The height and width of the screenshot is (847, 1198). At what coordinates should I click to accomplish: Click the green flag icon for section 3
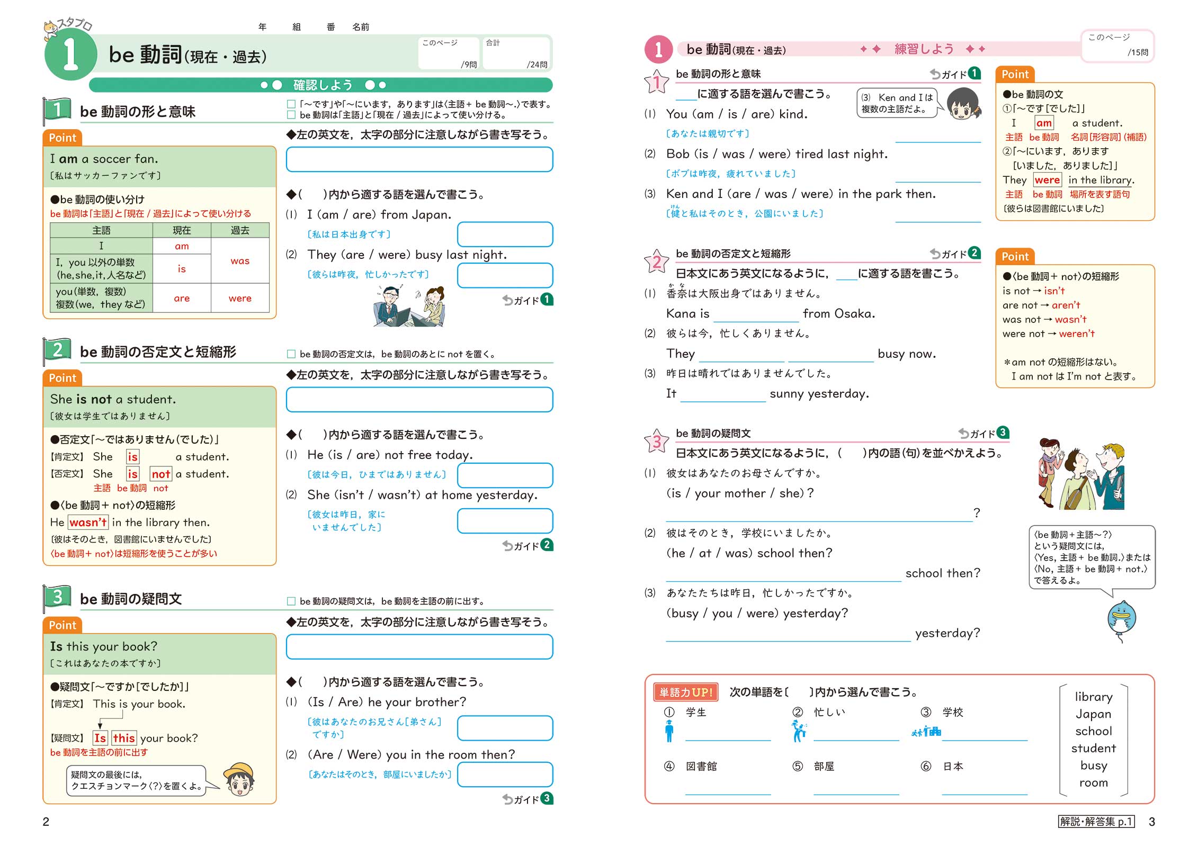click(x=57, y=598)
